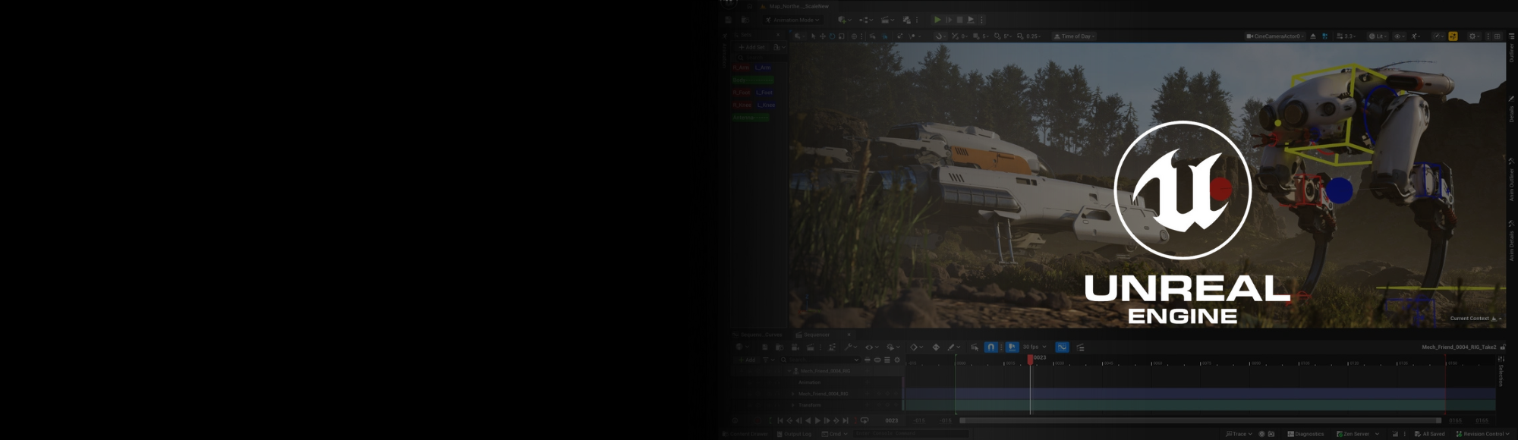Click the yellow highlighted viewport toolbar icon
Screen dimensions: 1518x440
tap(1453, 36)
